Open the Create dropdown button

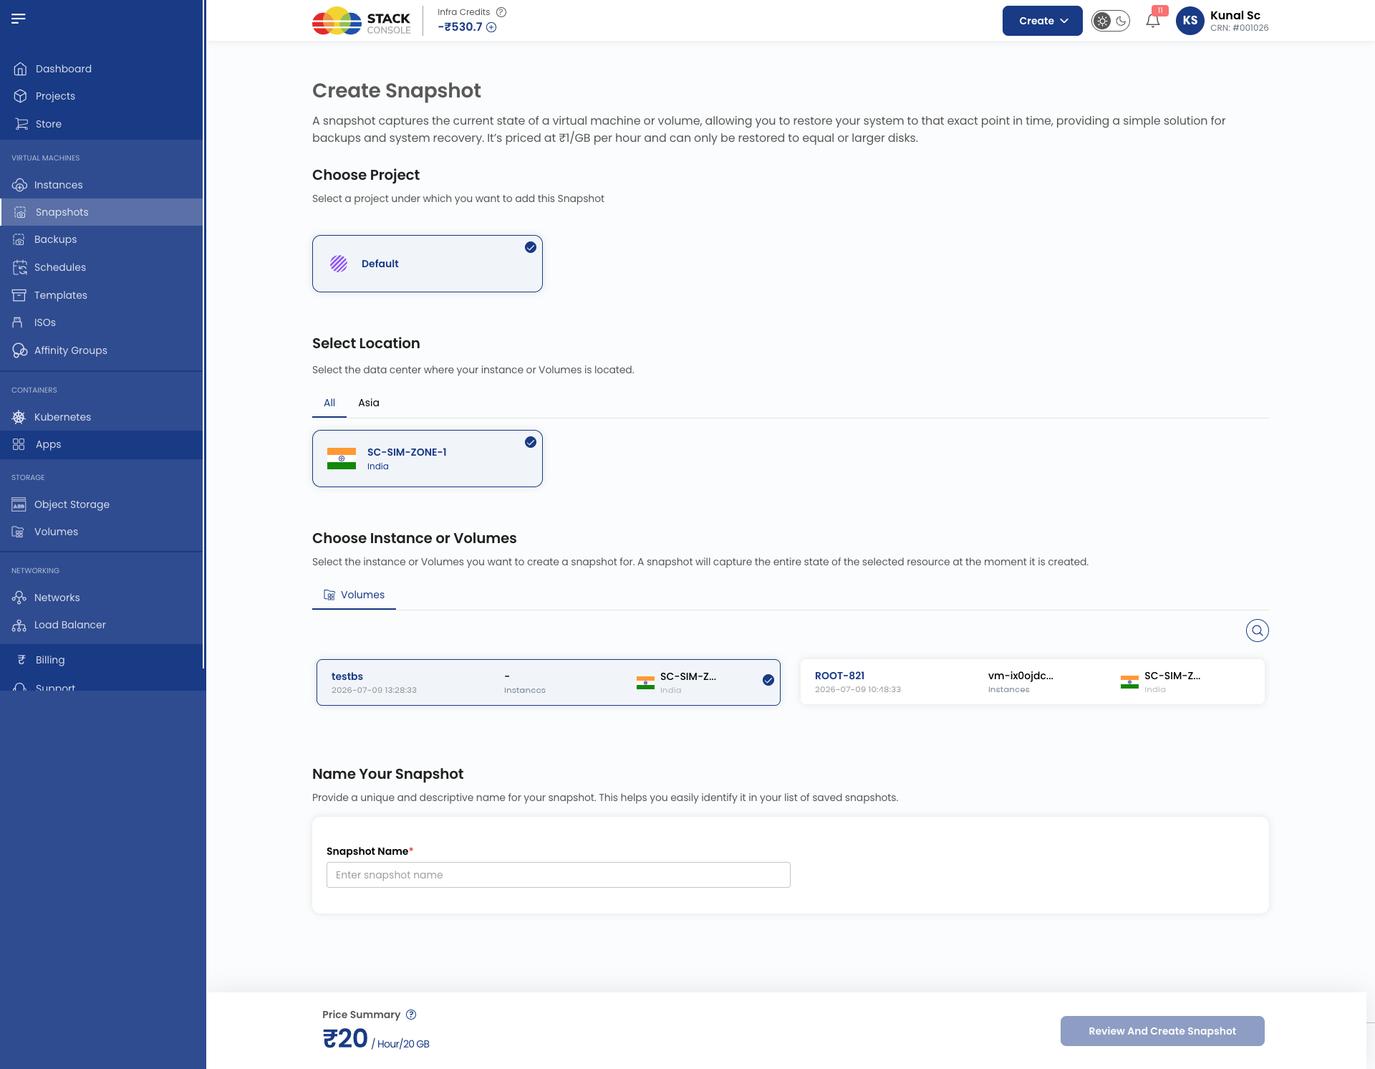[x=1043, y=21]
